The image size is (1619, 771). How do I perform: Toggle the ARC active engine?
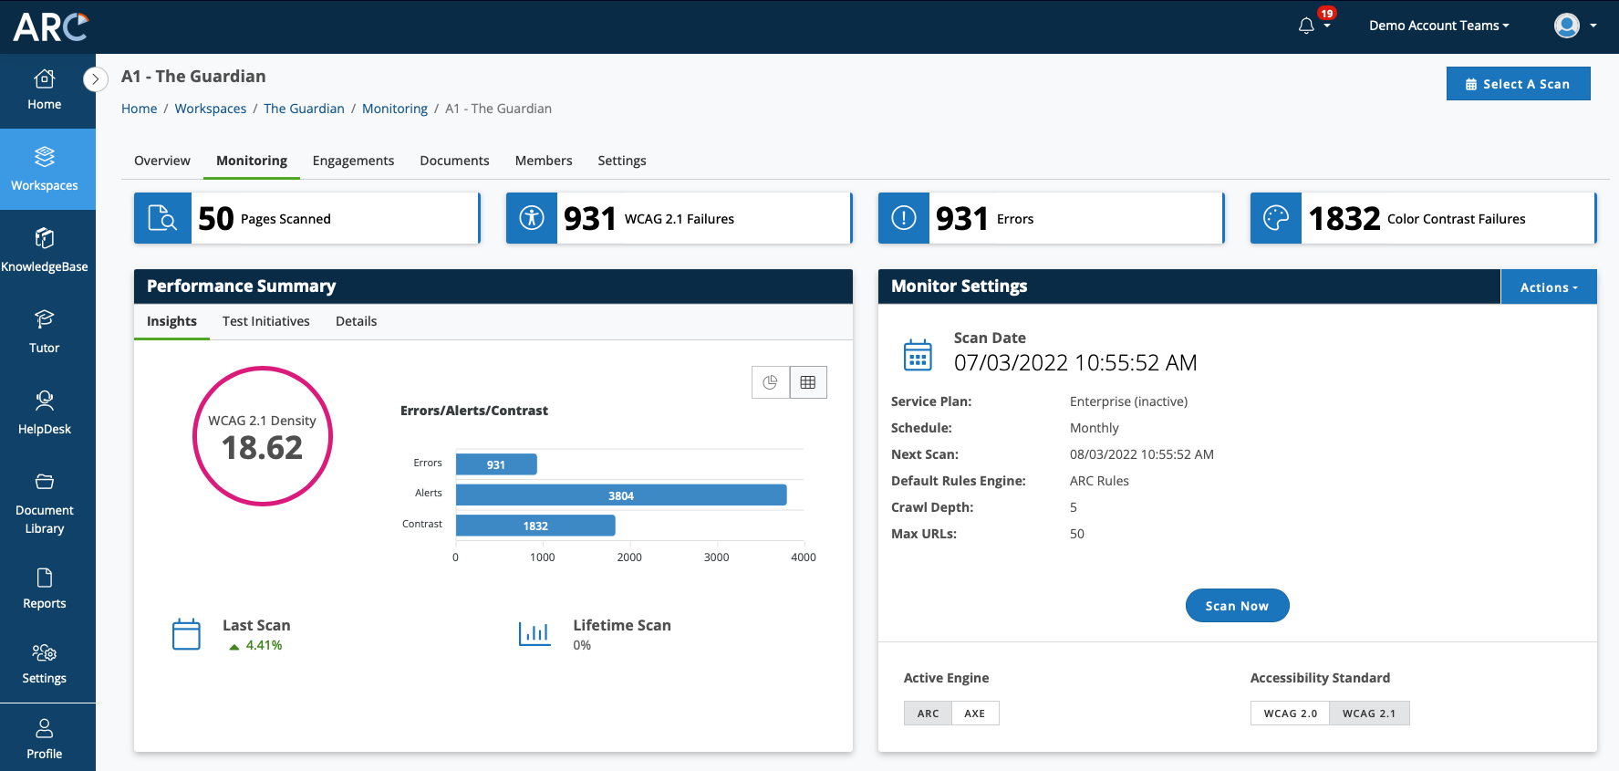pyautogui.click(x=929, y=714)
